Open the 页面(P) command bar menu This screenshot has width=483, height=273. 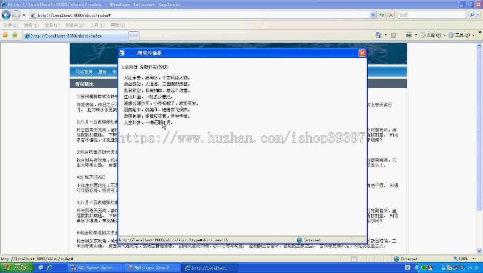pyautogui.click(x=433, y=35)
